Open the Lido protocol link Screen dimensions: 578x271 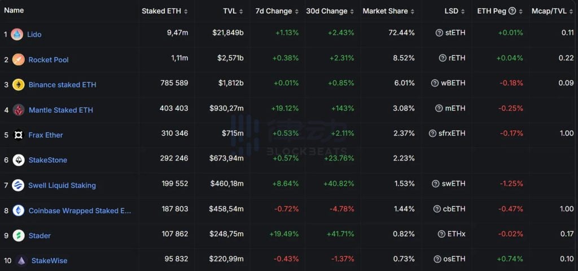(34, 34)
